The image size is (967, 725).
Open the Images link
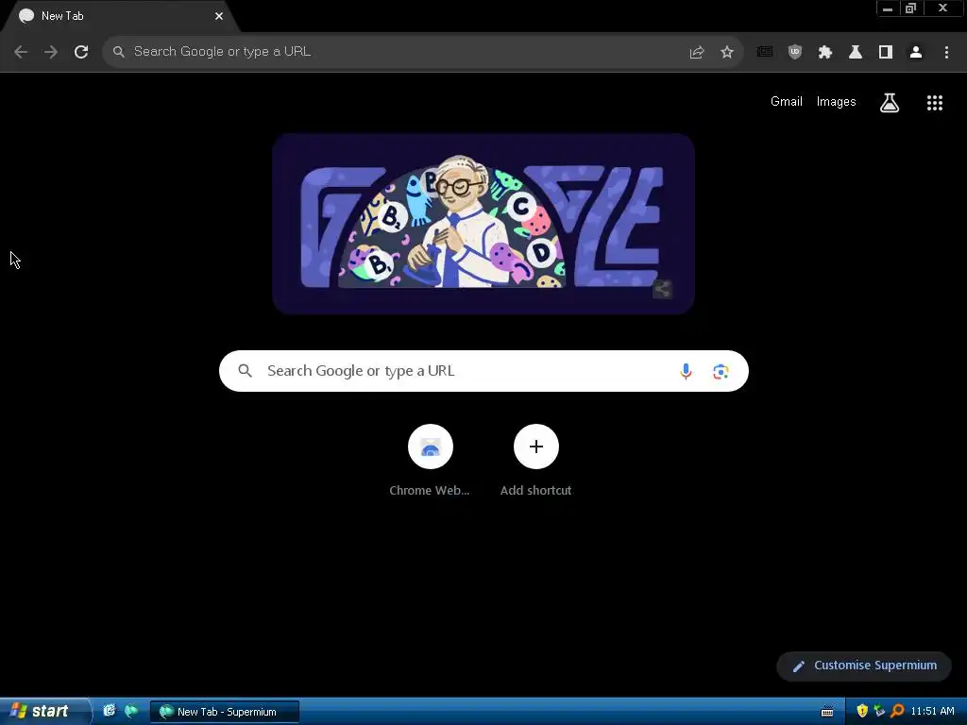click(836, 102)
